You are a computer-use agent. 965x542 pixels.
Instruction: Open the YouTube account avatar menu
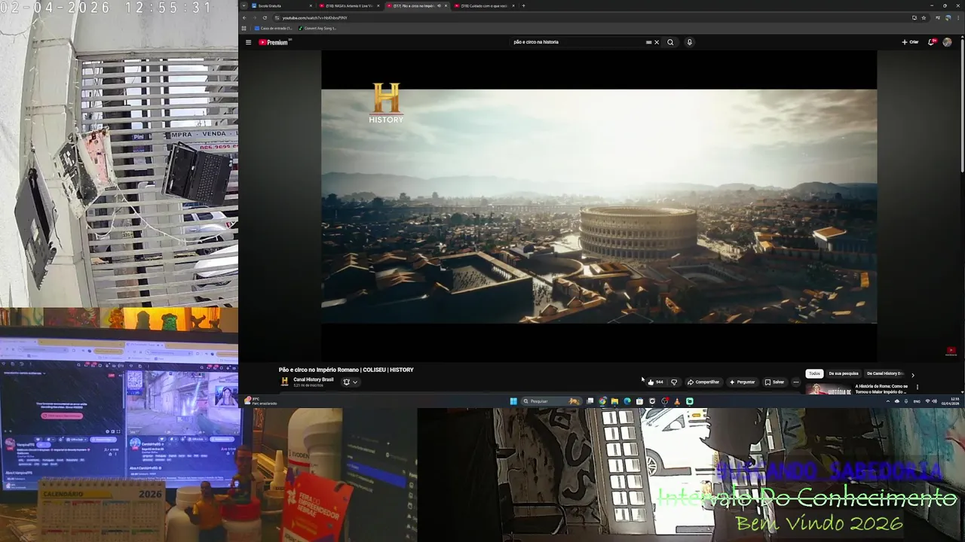947,42
